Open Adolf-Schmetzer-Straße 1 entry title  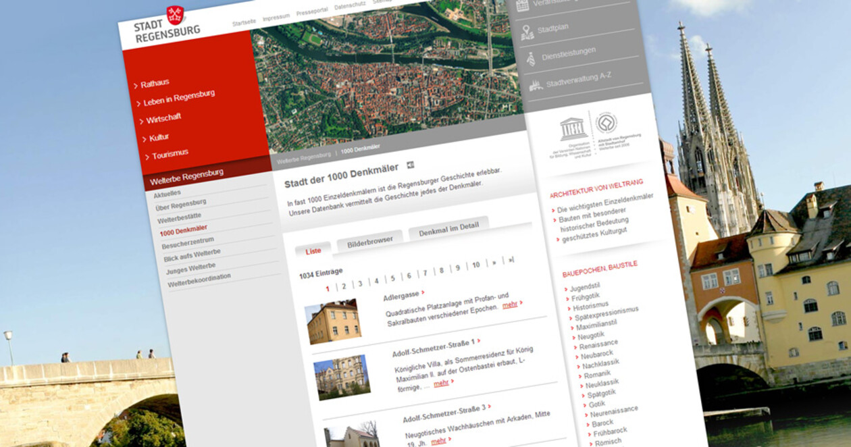click(433, 348)
